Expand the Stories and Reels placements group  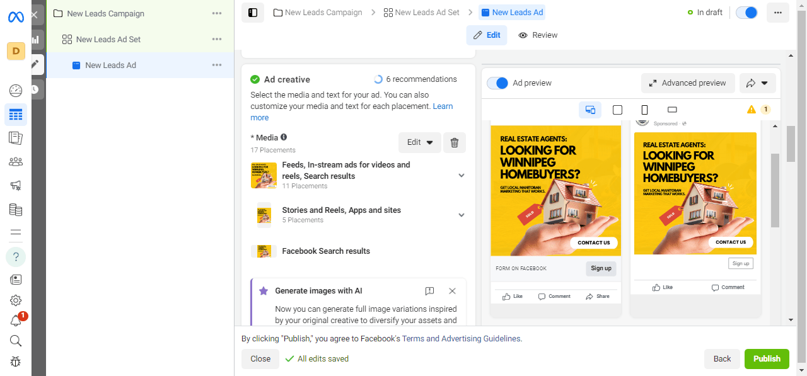462,215
